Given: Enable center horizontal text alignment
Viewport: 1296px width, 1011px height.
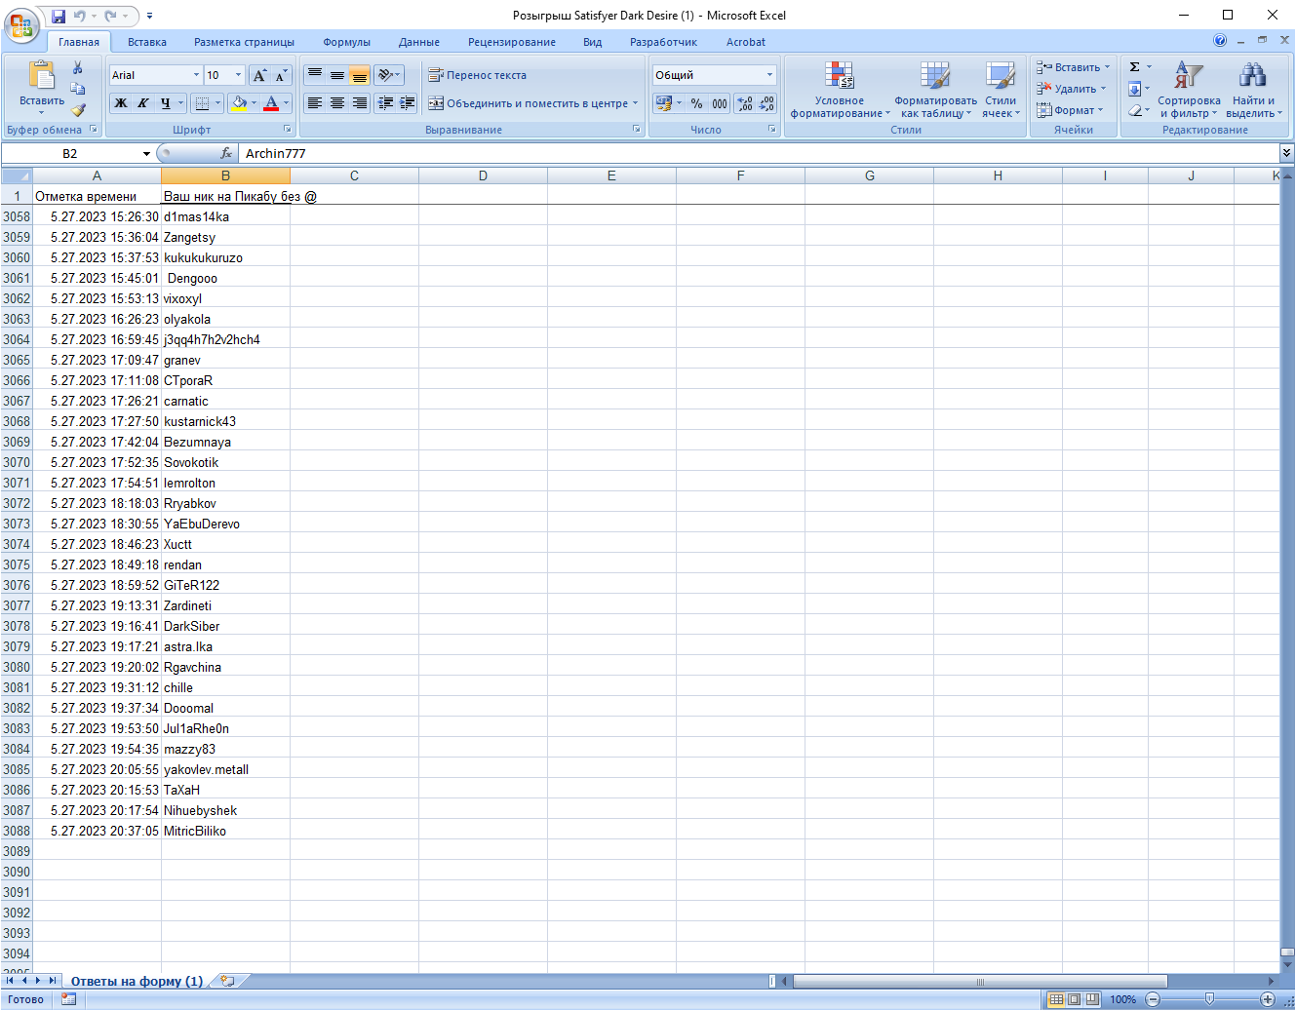Looking at the screenshot, I should 337,103.
